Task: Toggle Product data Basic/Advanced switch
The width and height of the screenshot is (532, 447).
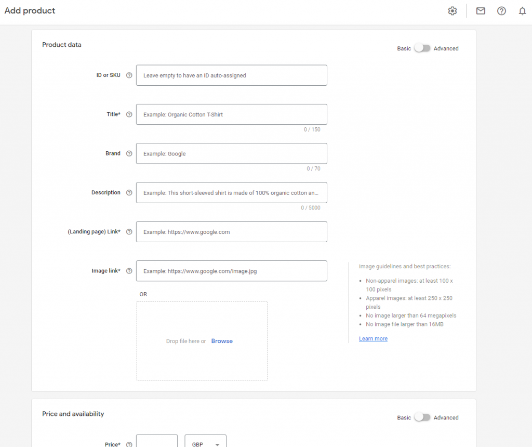Action: (x=422, y=48)
